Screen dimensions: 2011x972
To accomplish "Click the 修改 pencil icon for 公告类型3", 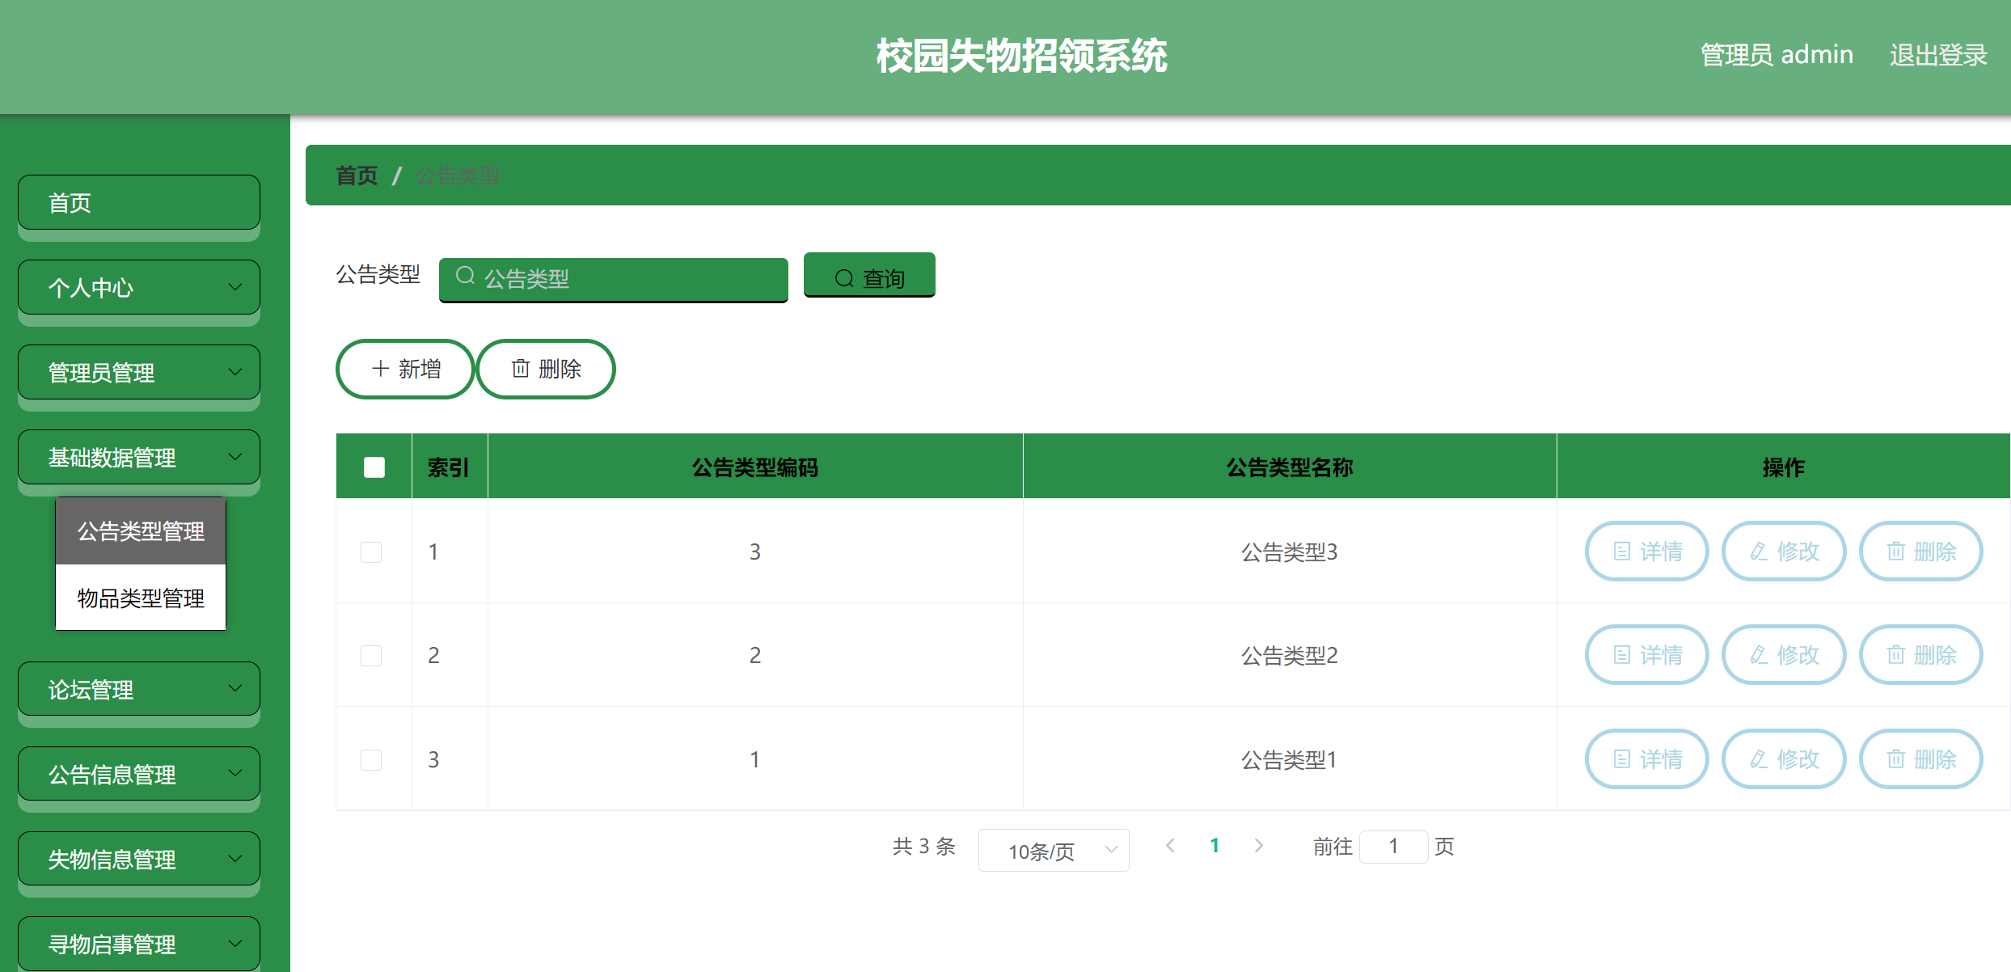I will 1759,552.
